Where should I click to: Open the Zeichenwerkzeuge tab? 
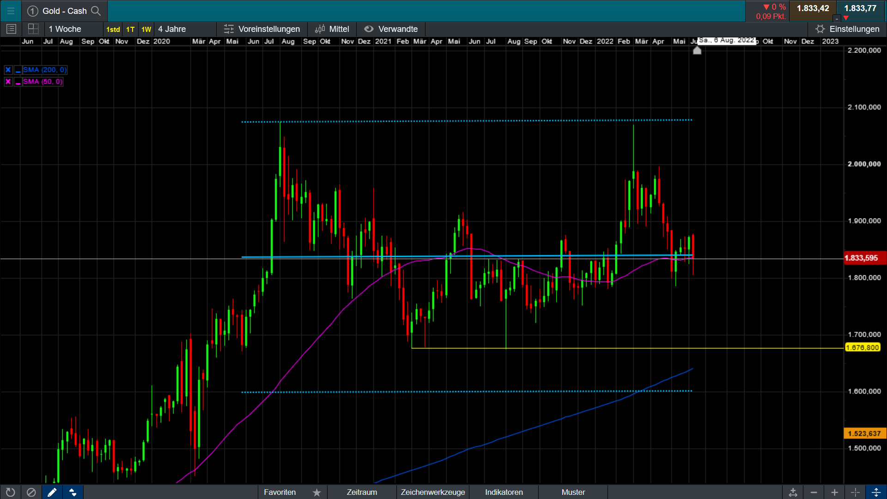point(432,493)
